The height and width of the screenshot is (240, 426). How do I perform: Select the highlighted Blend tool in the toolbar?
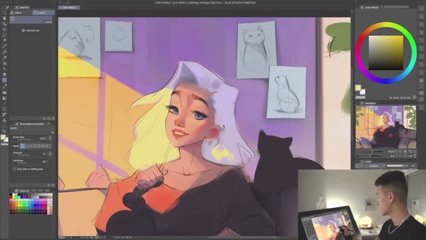(5, 80)
